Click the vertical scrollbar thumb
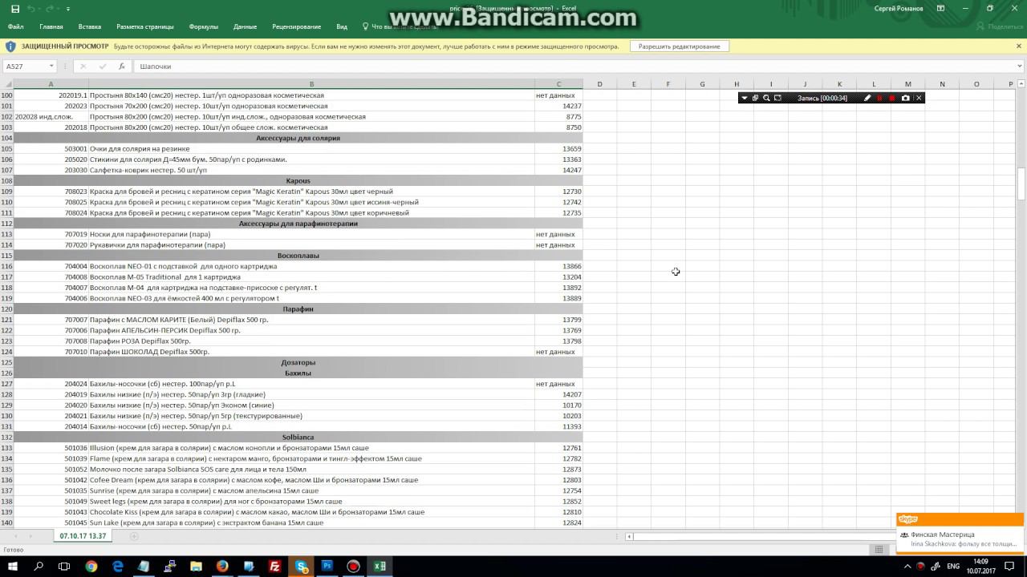Image resolution: width=1027 pixels, height=577 pixels. [x=1021, y=183]
